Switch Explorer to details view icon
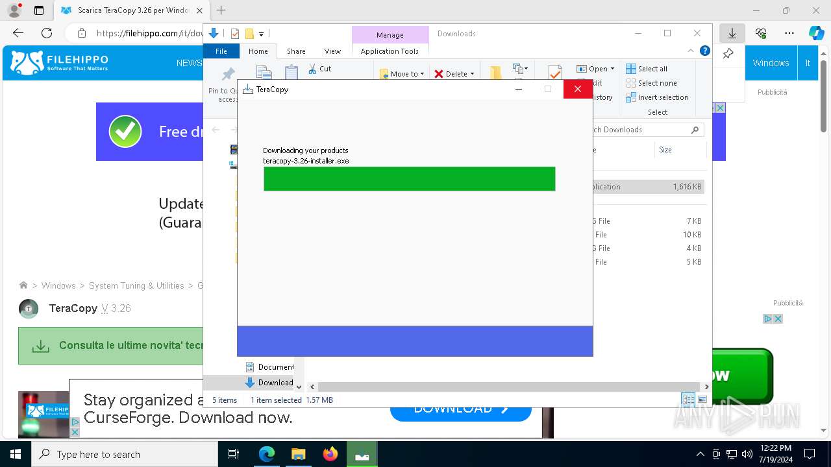831x467 pixels. click(x=688, y=400)
